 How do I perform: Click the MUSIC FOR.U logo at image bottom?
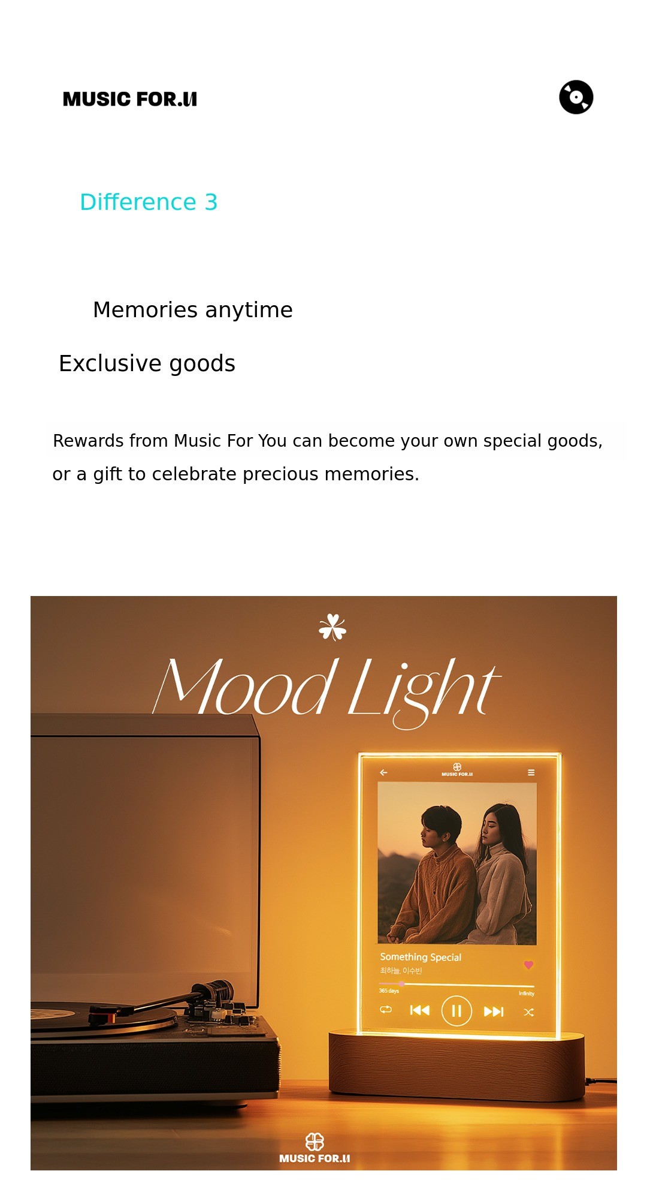pyautogui.click(x=315, y=1148)
